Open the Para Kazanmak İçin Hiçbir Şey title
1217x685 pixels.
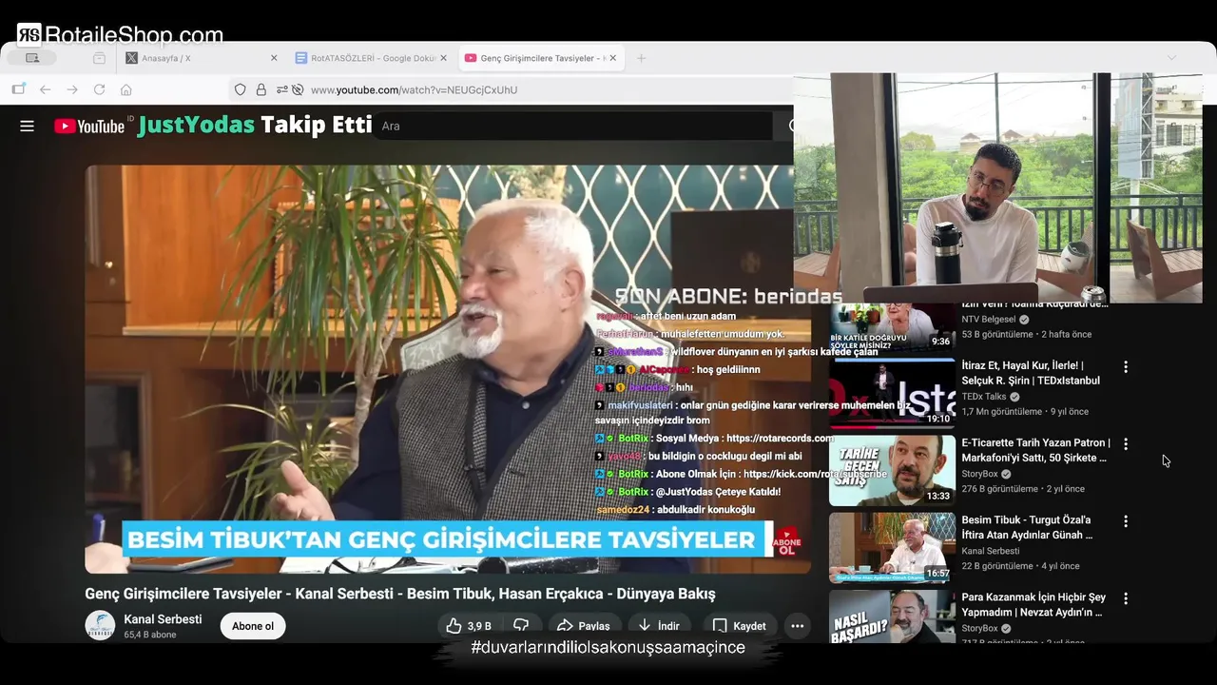pyautogui.click(x=1033, y=605)
